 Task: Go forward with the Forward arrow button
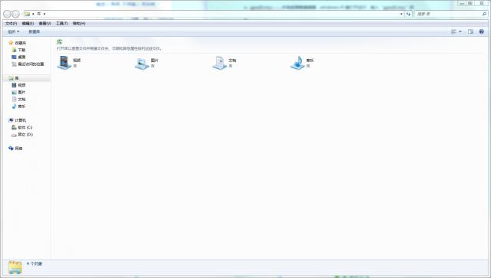tap(15, 14)
